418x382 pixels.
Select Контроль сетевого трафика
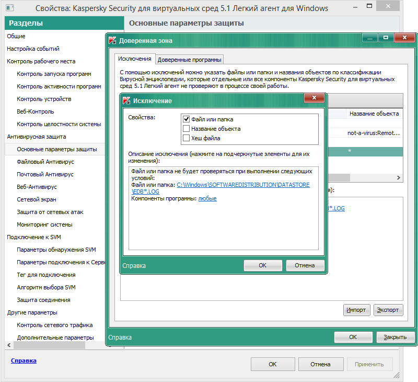pos(55,324)
